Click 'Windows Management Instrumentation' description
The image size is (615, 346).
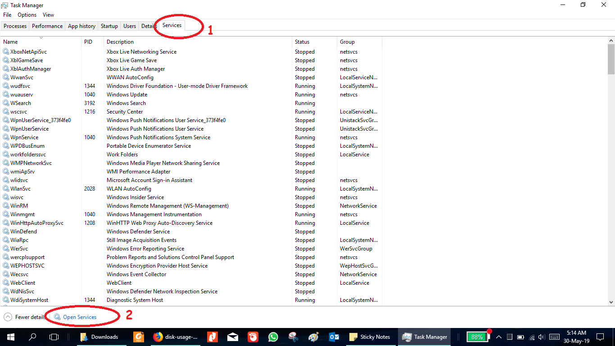pyautogui.click(x=154, y=214)
